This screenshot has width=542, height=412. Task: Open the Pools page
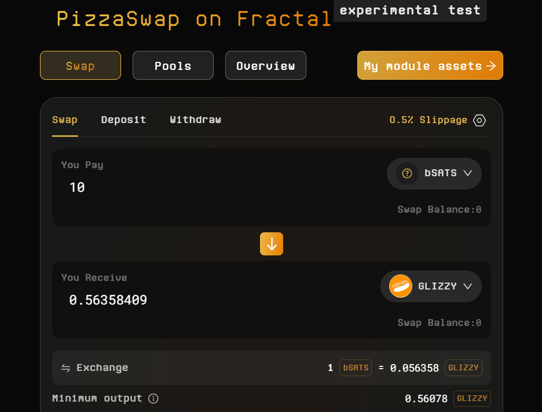click(x=173, y=65)
